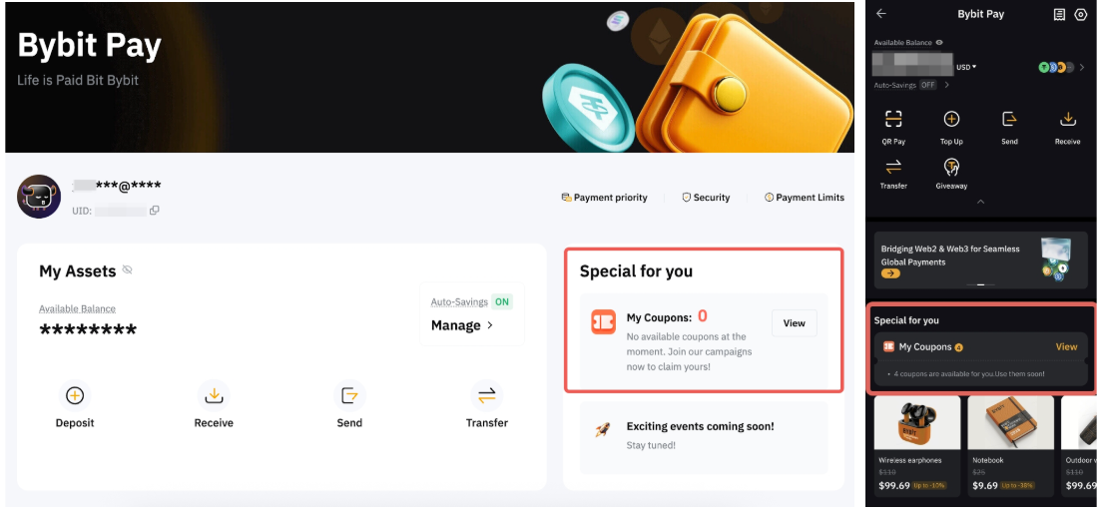Viewport: 1100px width, 513px height.
Task: Hide the mobile Available Balance using eye icon
Action: tap(939, 43)
